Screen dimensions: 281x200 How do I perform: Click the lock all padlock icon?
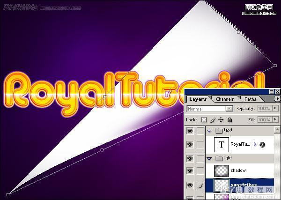[x=229, y=120]
